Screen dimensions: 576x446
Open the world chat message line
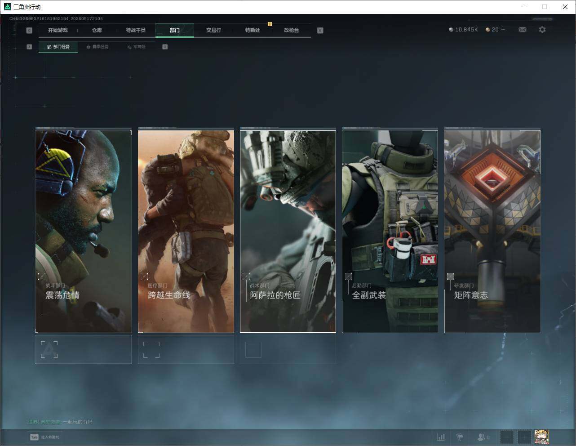pyautogui.click(x=59, y=422)
